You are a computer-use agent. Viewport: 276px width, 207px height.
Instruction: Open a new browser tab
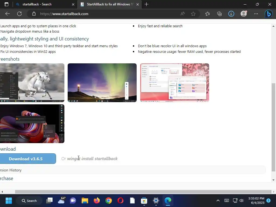146,4
